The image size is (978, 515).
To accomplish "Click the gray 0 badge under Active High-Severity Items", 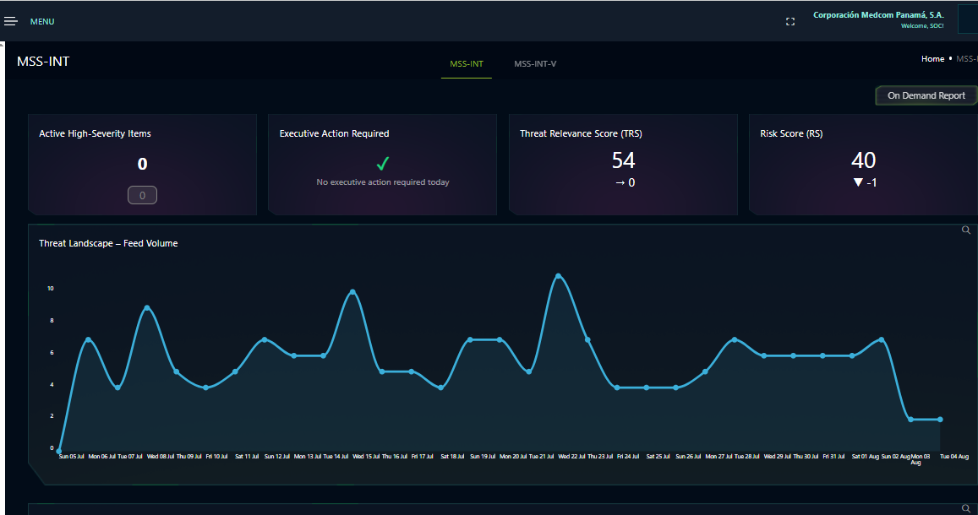I will (142, 196).
